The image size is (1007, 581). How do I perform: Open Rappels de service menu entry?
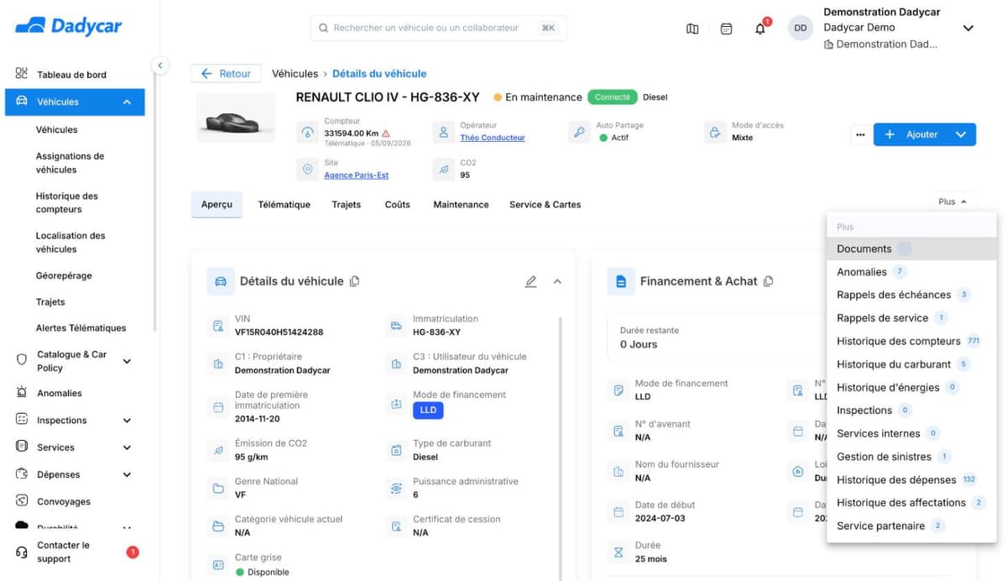911,318
